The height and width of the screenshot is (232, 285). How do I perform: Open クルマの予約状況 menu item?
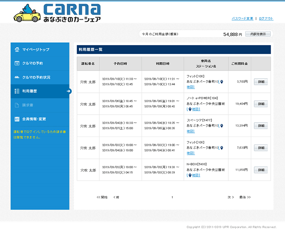(36, 77)
